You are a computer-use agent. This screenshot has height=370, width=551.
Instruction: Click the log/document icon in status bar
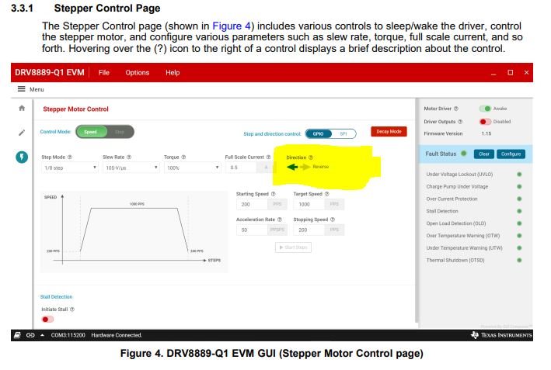click(x=17, y=335)
